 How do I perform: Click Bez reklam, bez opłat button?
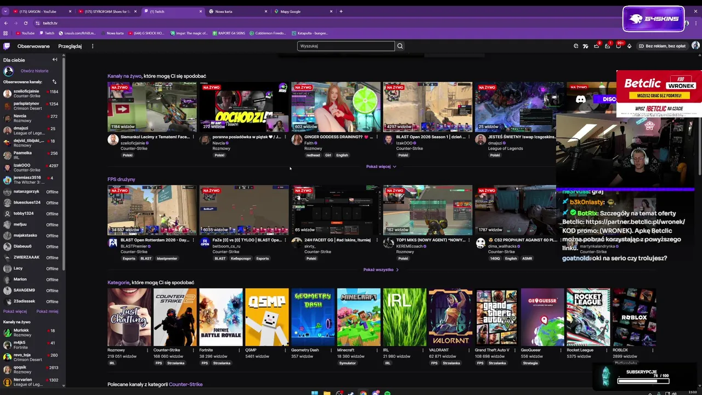(662, 46)
